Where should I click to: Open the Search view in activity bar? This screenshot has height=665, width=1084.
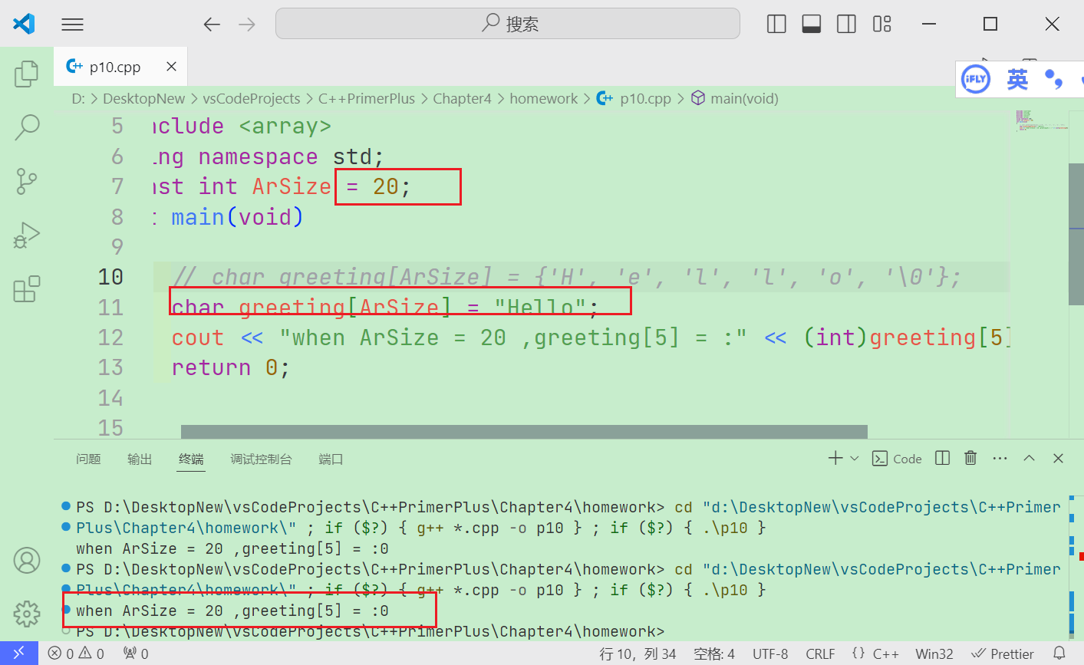point(27,127)
